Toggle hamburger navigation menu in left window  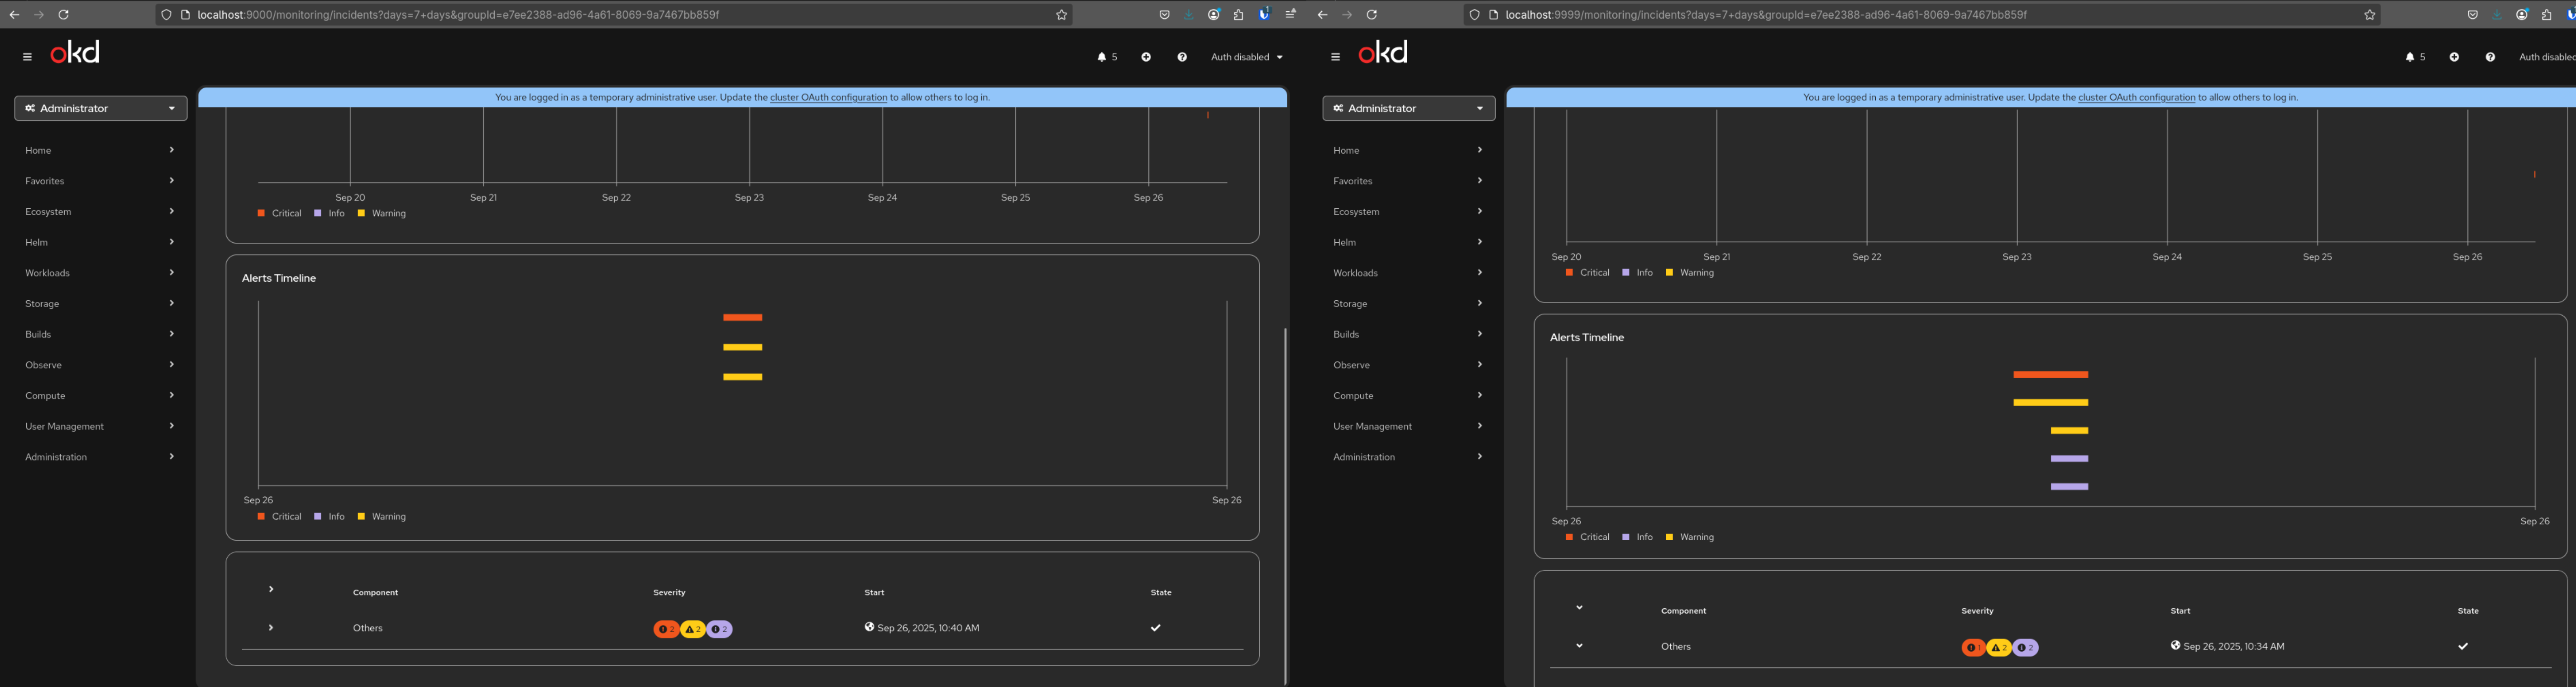(27, 57)
